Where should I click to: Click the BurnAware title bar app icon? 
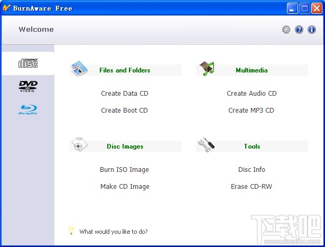pyautogui.click(x=6, y=8)
